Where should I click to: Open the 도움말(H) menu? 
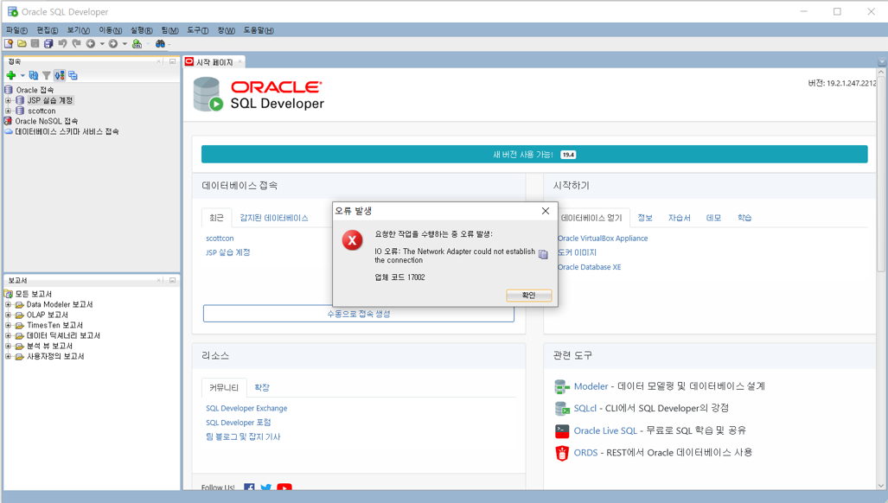click(x=259, y=30)
